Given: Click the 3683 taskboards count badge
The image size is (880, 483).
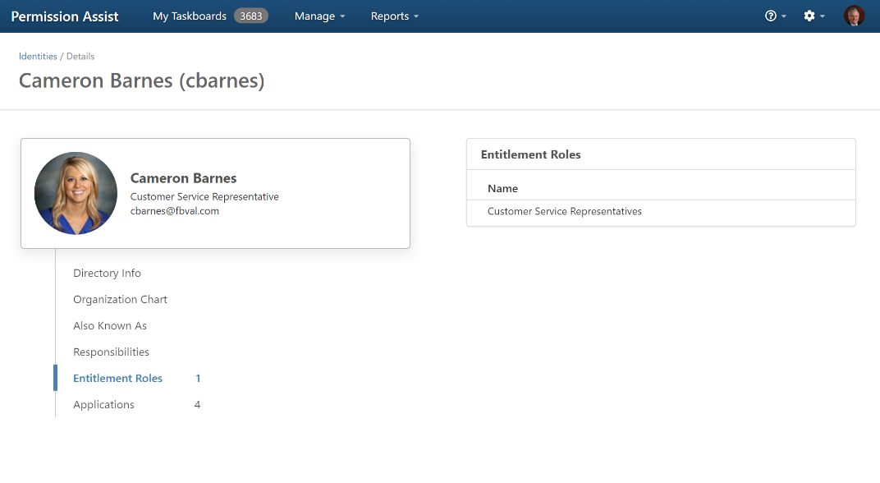Looking at the screenshot, I should pos(250,16).
